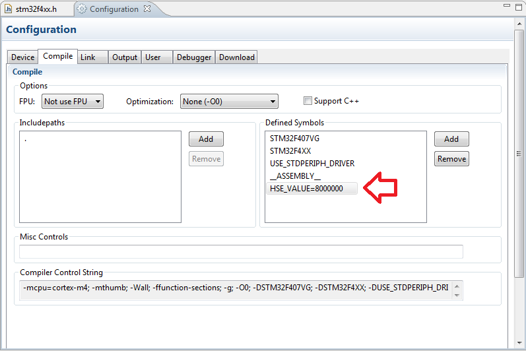The width and height of the screenshot is (526, 351).
Task: Open the Download tab
Action: [x=236, y=57]
